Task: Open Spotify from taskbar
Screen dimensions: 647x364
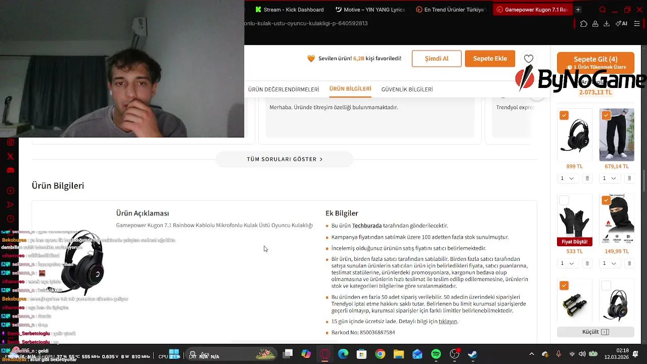Action: (436, 354)
